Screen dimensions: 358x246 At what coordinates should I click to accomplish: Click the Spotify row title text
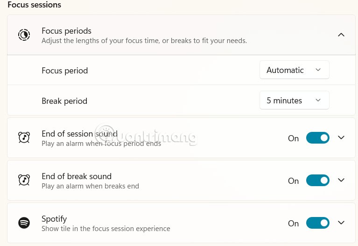tap(54, 219)
